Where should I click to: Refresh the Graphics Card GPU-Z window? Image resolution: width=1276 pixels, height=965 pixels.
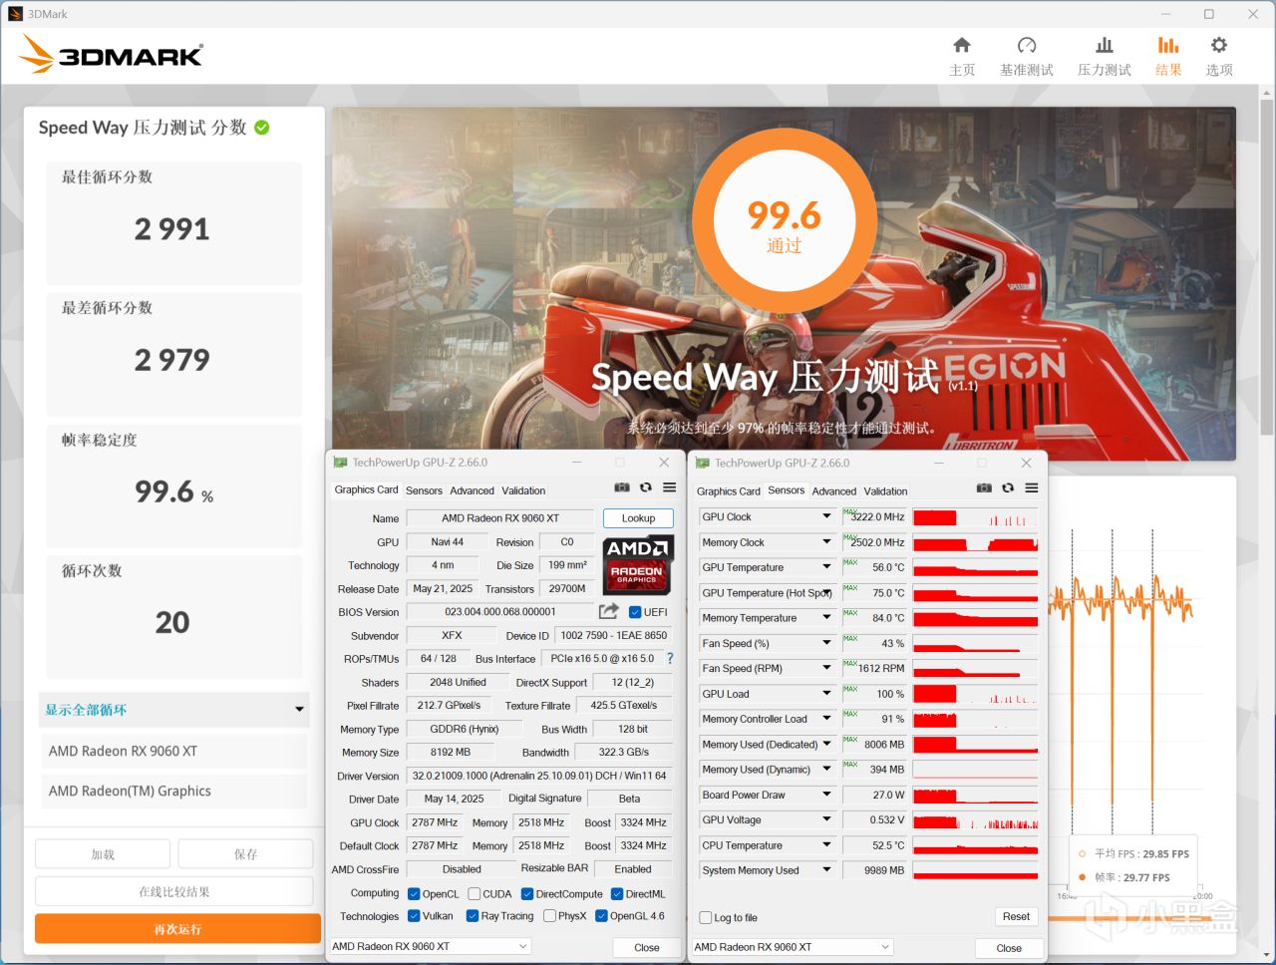click(x=646, y=487)
